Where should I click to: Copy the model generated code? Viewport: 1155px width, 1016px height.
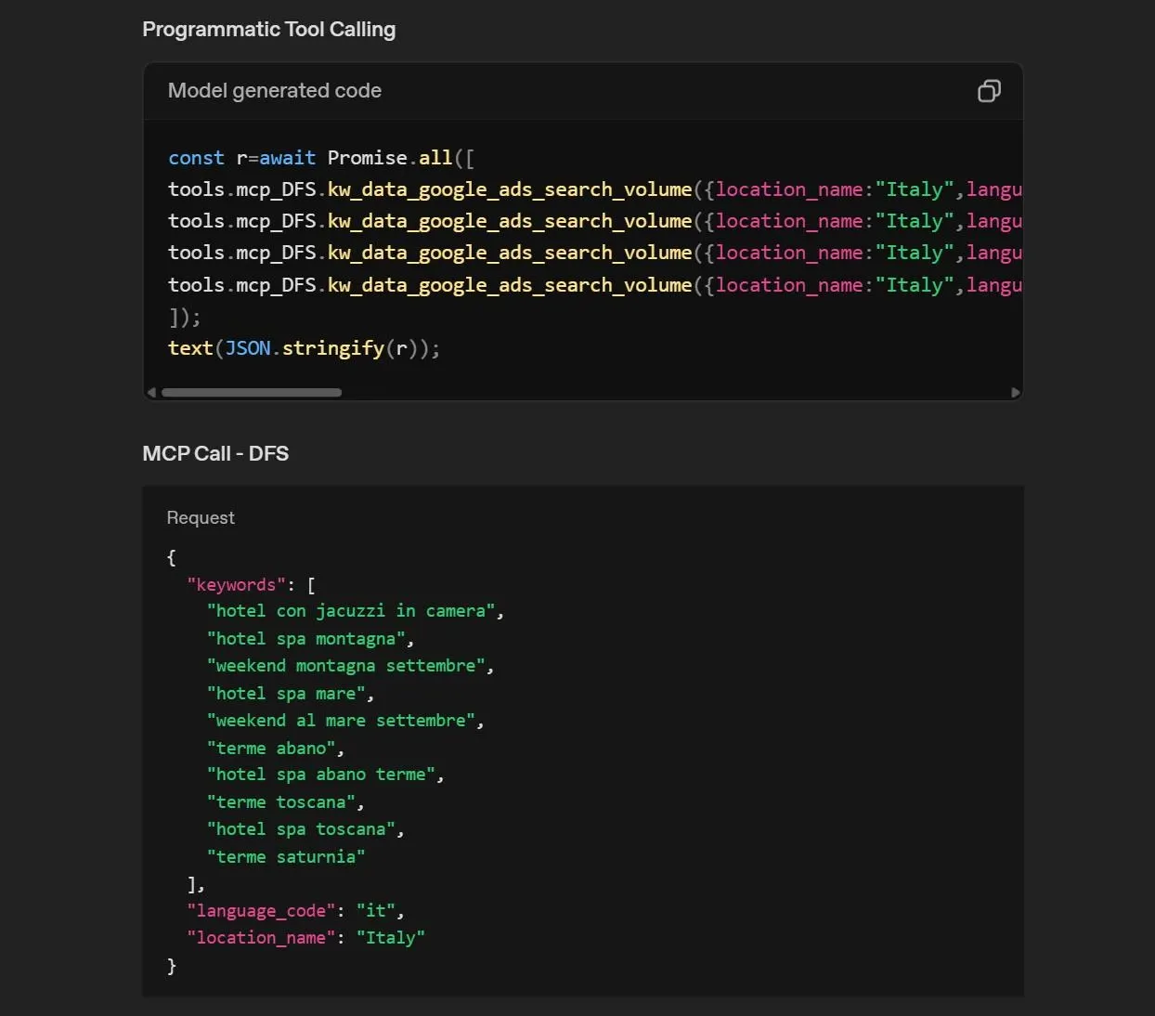(989, 91)
